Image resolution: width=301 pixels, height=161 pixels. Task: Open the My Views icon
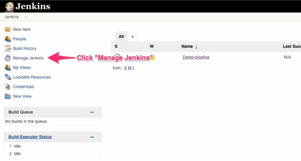click(x=7, y=68)
